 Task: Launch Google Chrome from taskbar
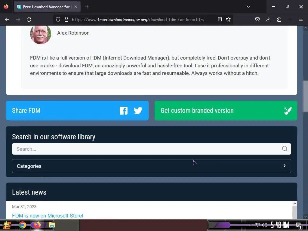click(23, 225)
